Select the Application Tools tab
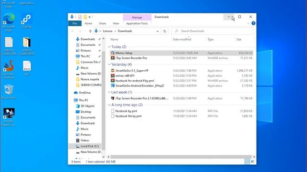307x172 pixels. point(137,23)
